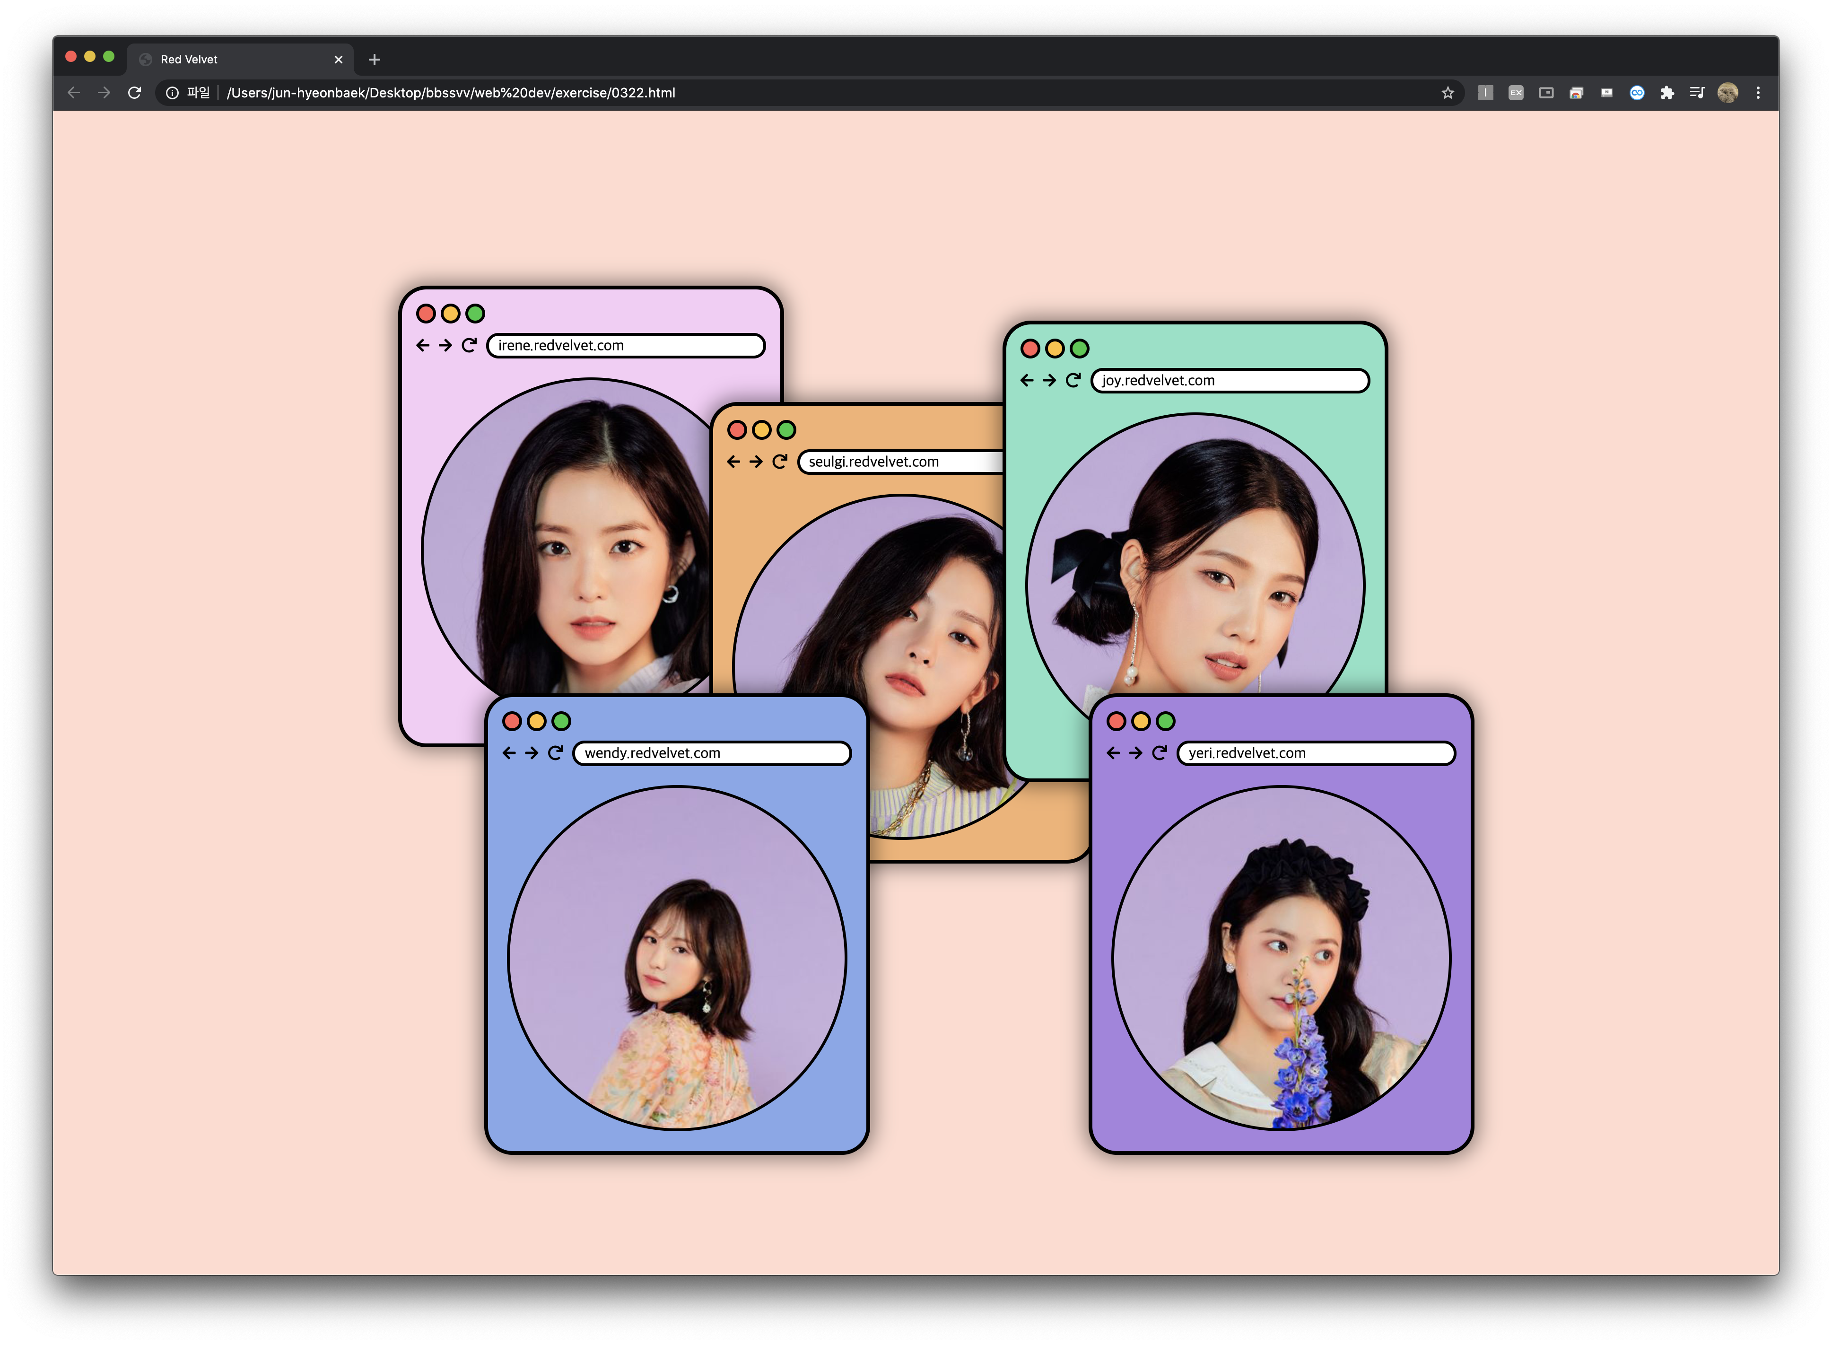This screenshot has width=1832, height=1345.
Task: Click the blue infinity extension icon
Action: tap(1637, 93)
